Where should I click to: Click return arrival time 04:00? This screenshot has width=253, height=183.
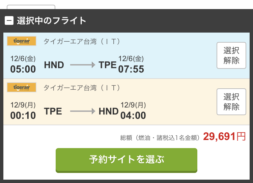pyautogui.click(x=133, y=116)
